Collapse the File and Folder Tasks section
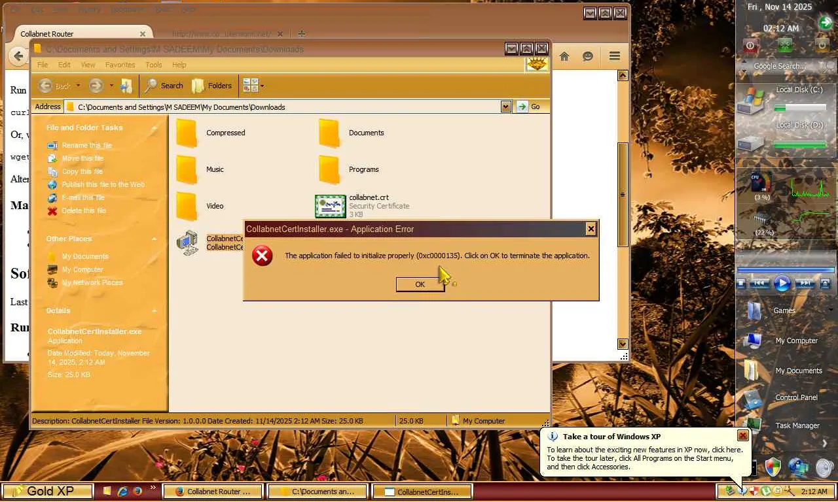838x502 pixels. click(x=155, y=128)
